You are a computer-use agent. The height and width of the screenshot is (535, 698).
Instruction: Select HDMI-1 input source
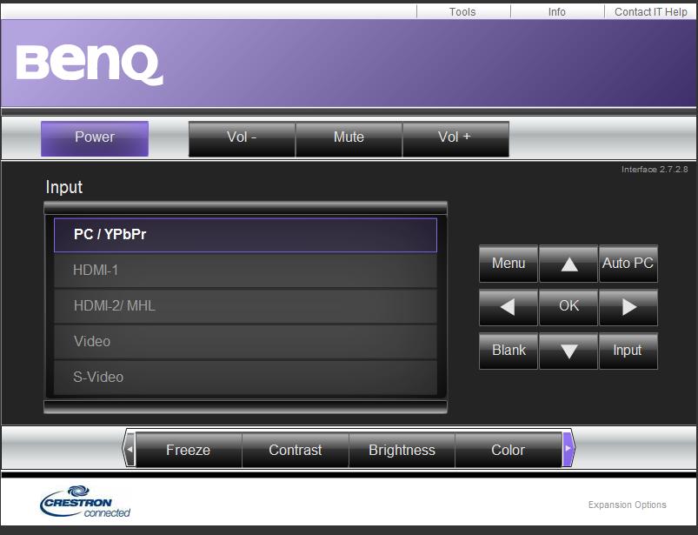(245, 271)
